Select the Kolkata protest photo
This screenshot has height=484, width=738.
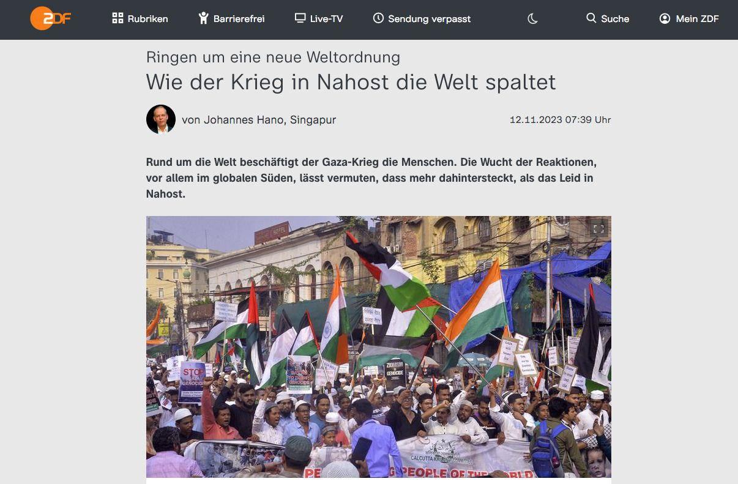click(378, 346)
